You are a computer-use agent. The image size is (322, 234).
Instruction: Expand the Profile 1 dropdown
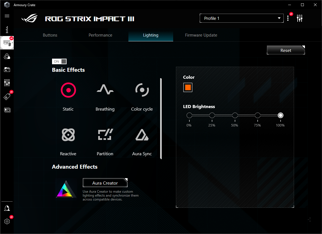[x=241, y=18]
